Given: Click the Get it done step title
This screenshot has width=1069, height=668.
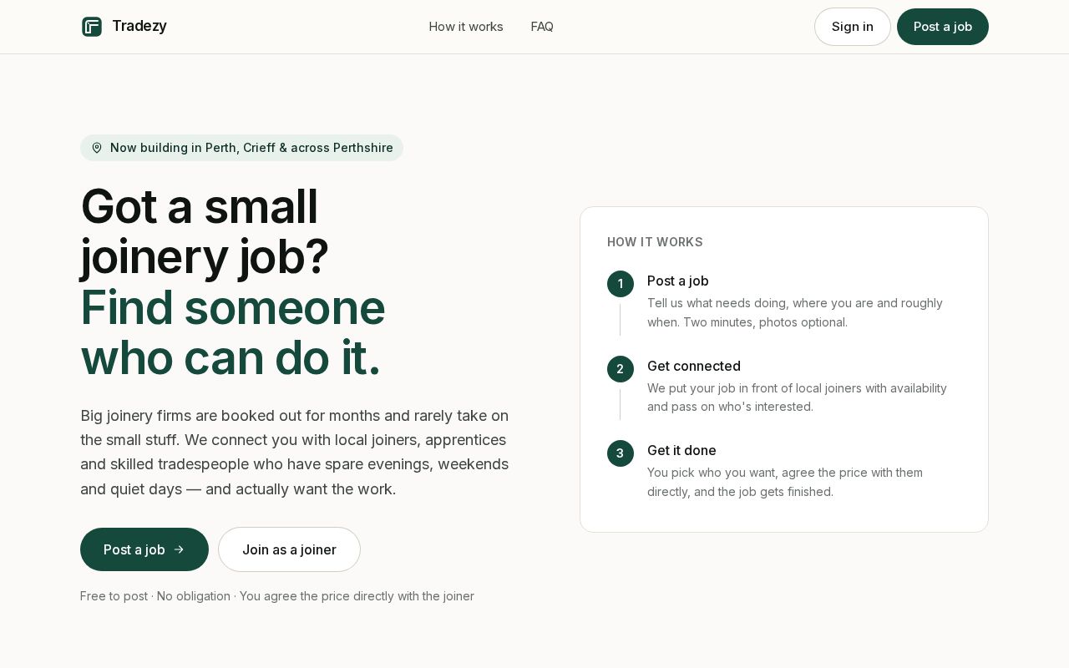Looking at the screenshot, I should coord(681,451).
